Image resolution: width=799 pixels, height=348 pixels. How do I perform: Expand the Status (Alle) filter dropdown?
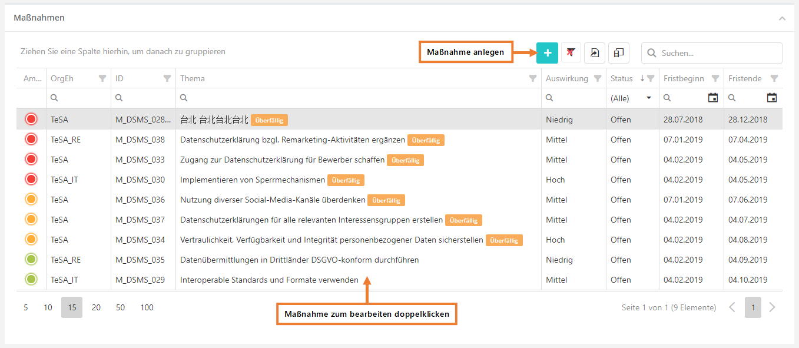coord(649,98)
